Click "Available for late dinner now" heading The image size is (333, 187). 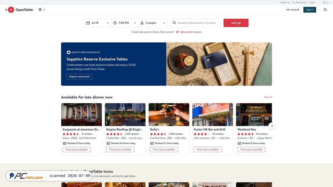[87, 97]
